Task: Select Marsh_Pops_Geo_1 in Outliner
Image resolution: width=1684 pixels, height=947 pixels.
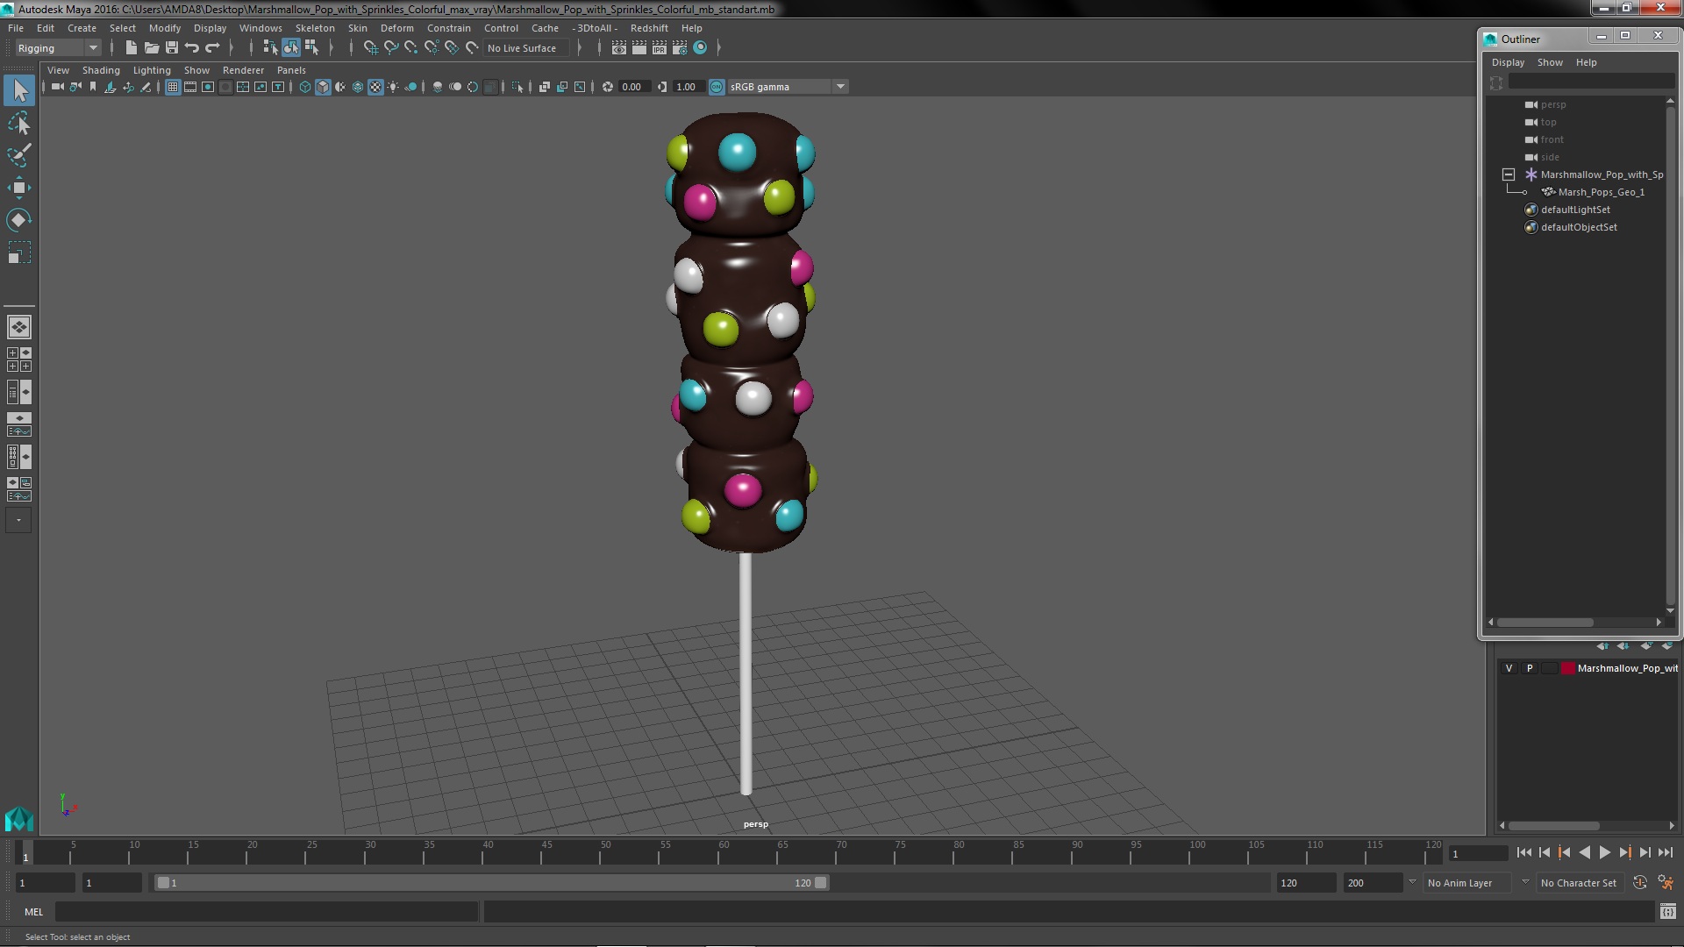Action: click(1601, 192)
